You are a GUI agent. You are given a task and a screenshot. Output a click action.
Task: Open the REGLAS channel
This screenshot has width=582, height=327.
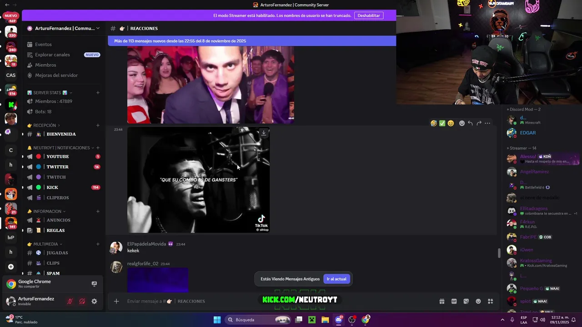click(x=64, y=230)
